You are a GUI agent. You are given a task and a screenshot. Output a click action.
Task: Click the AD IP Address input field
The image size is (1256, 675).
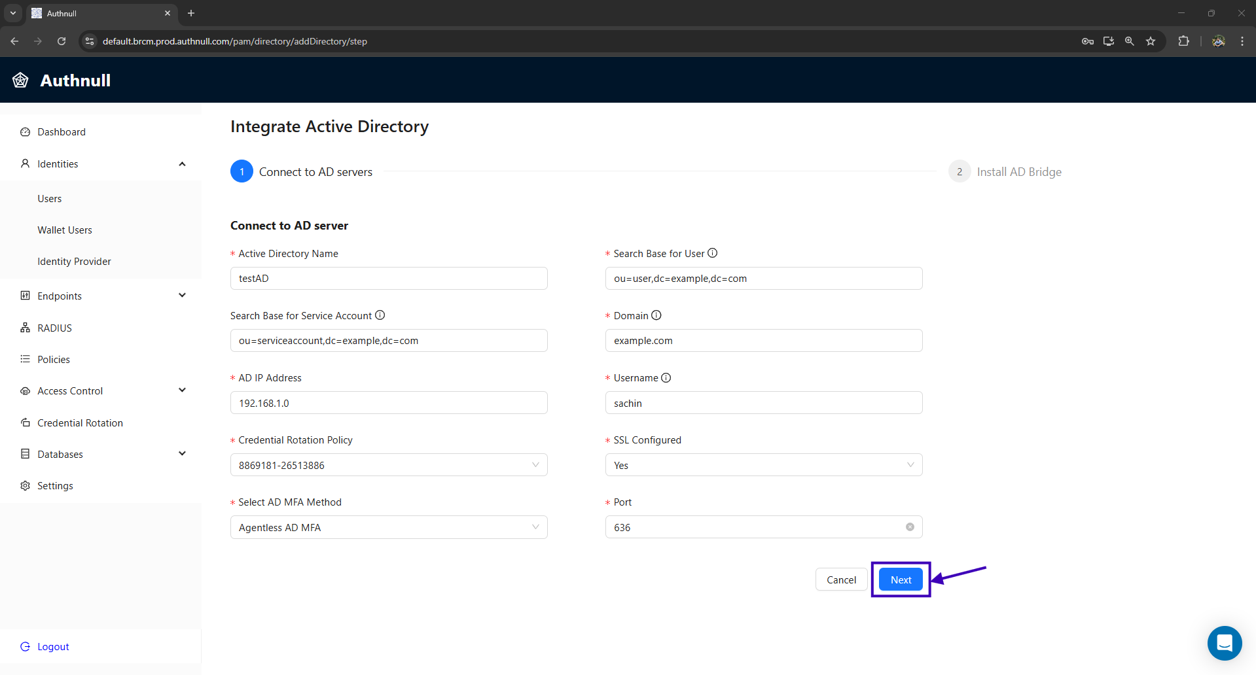[389, 403]
